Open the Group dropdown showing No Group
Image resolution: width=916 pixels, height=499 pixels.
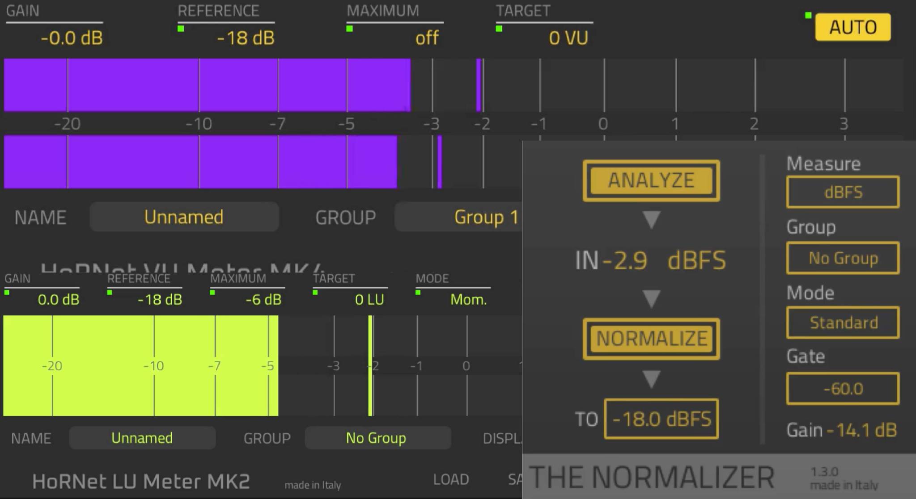[x=843, y=258]
